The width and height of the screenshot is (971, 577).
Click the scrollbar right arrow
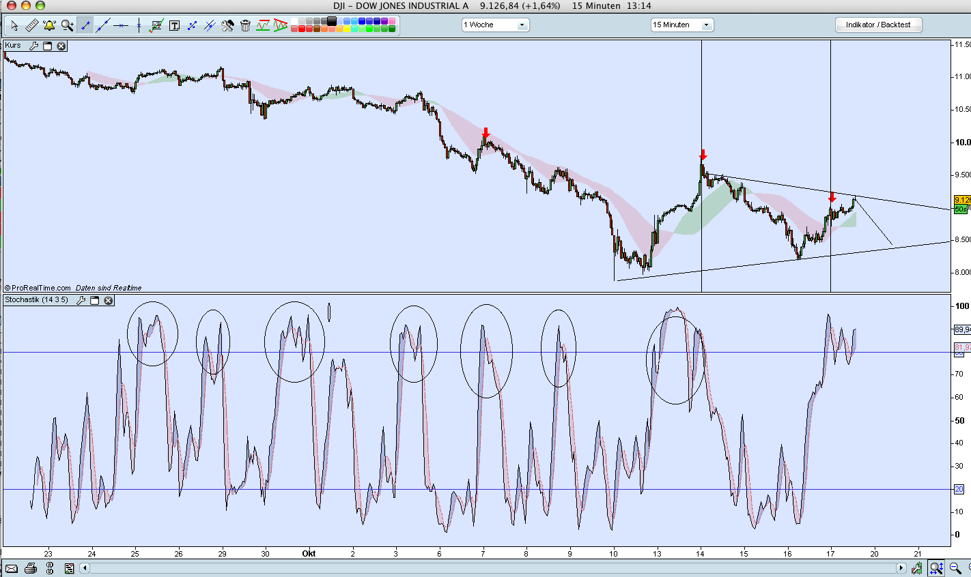point(901,568)
